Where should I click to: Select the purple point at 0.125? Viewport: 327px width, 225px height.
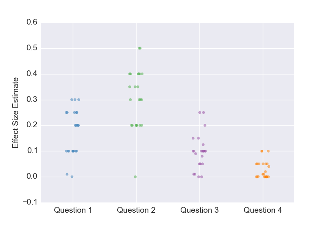[x=203, y=145]
